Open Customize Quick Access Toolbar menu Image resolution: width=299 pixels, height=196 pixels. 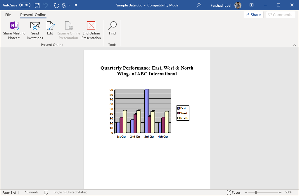pos(76,5)
